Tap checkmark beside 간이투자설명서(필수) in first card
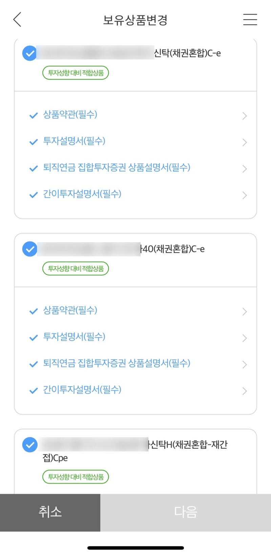 [33, 195]
